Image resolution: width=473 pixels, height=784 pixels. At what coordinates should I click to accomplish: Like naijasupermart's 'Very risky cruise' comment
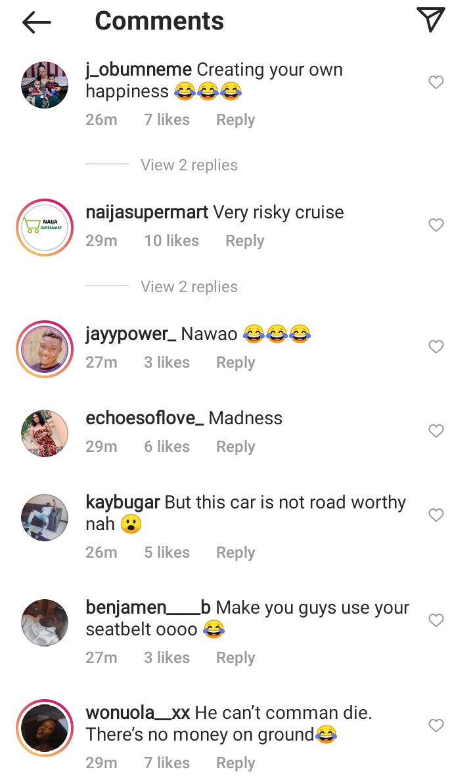coord(436,225)
